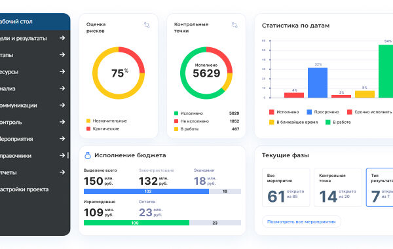The image size is (393, 249).
Task: Expand arrow beside Анализ
Action: [x=62, y=88]
